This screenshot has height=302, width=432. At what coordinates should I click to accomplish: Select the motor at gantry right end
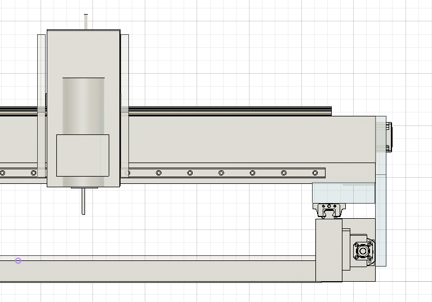click(389, 137)
